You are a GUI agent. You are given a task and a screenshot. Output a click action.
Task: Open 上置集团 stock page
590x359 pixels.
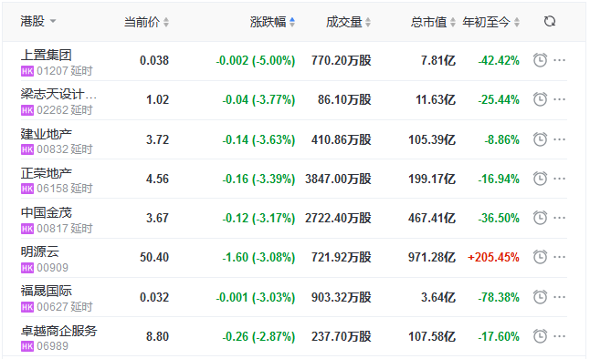[x=46, y=55]
